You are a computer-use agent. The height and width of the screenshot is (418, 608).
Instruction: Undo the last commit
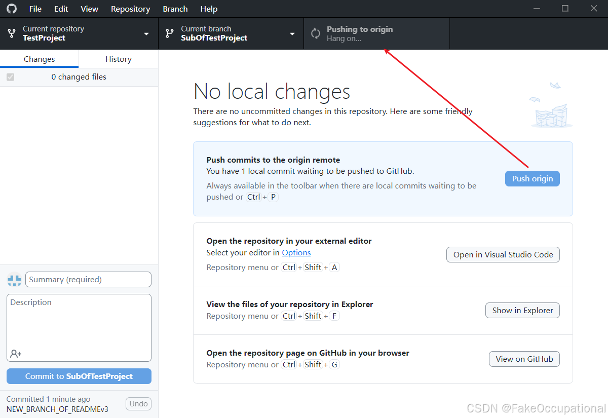pyautogui.click(x=138, y=404)
